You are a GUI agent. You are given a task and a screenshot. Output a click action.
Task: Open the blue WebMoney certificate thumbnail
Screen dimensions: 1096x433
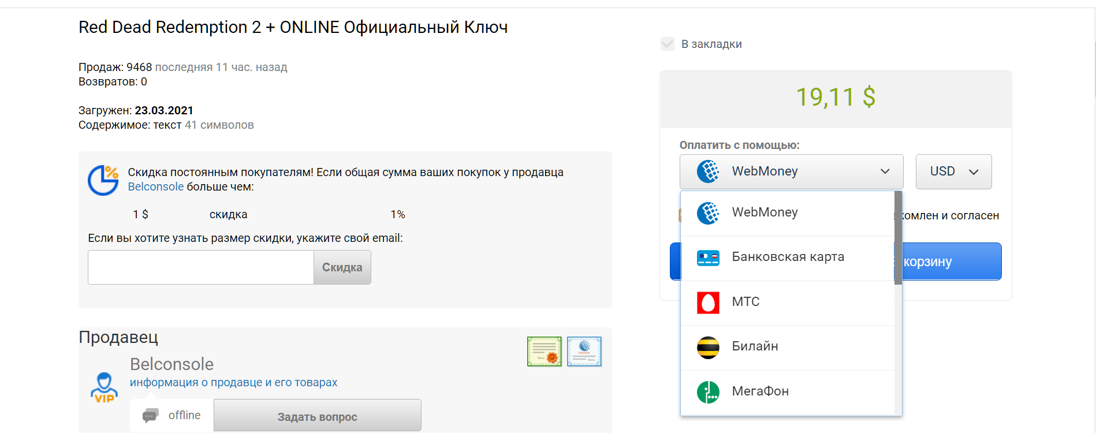point(584,352)
